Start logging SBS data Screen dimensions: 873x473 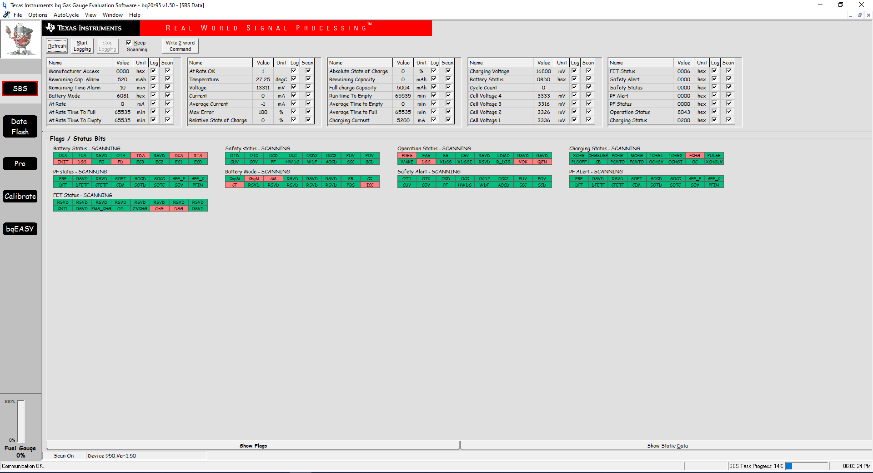coord(82,46)
